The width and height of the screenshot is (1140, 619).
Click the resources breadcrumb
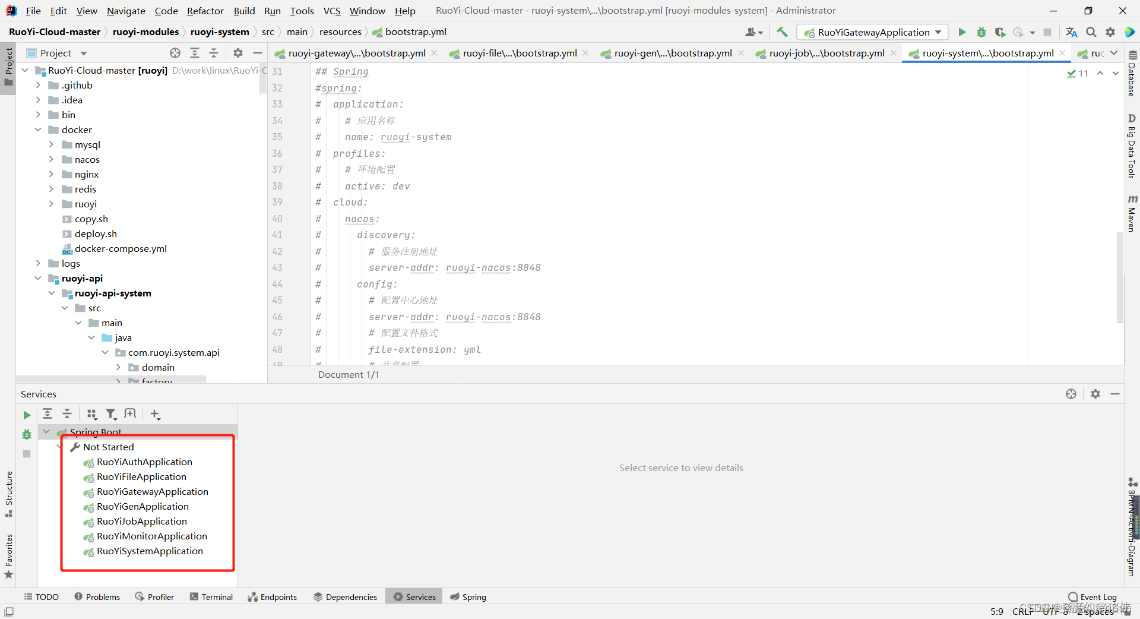(x=340, y=32)
